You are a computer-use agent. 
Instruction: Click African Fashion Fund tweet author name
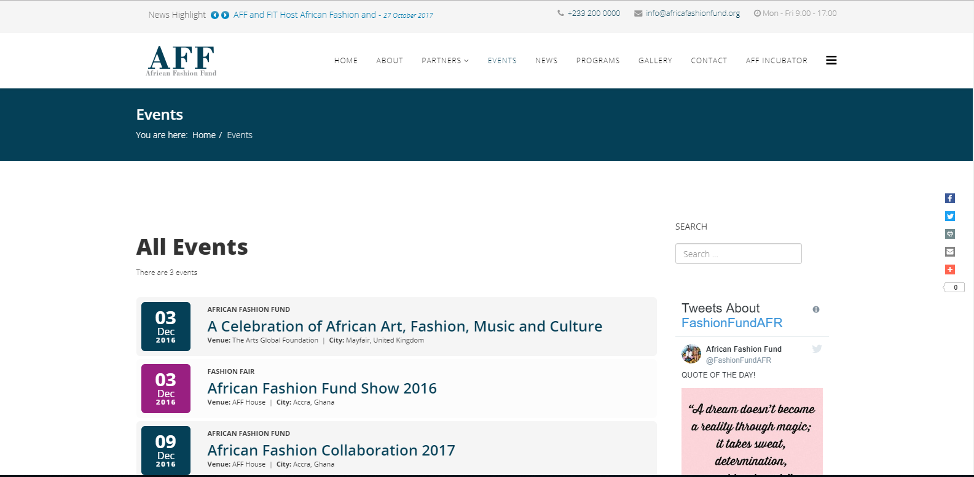744,349
